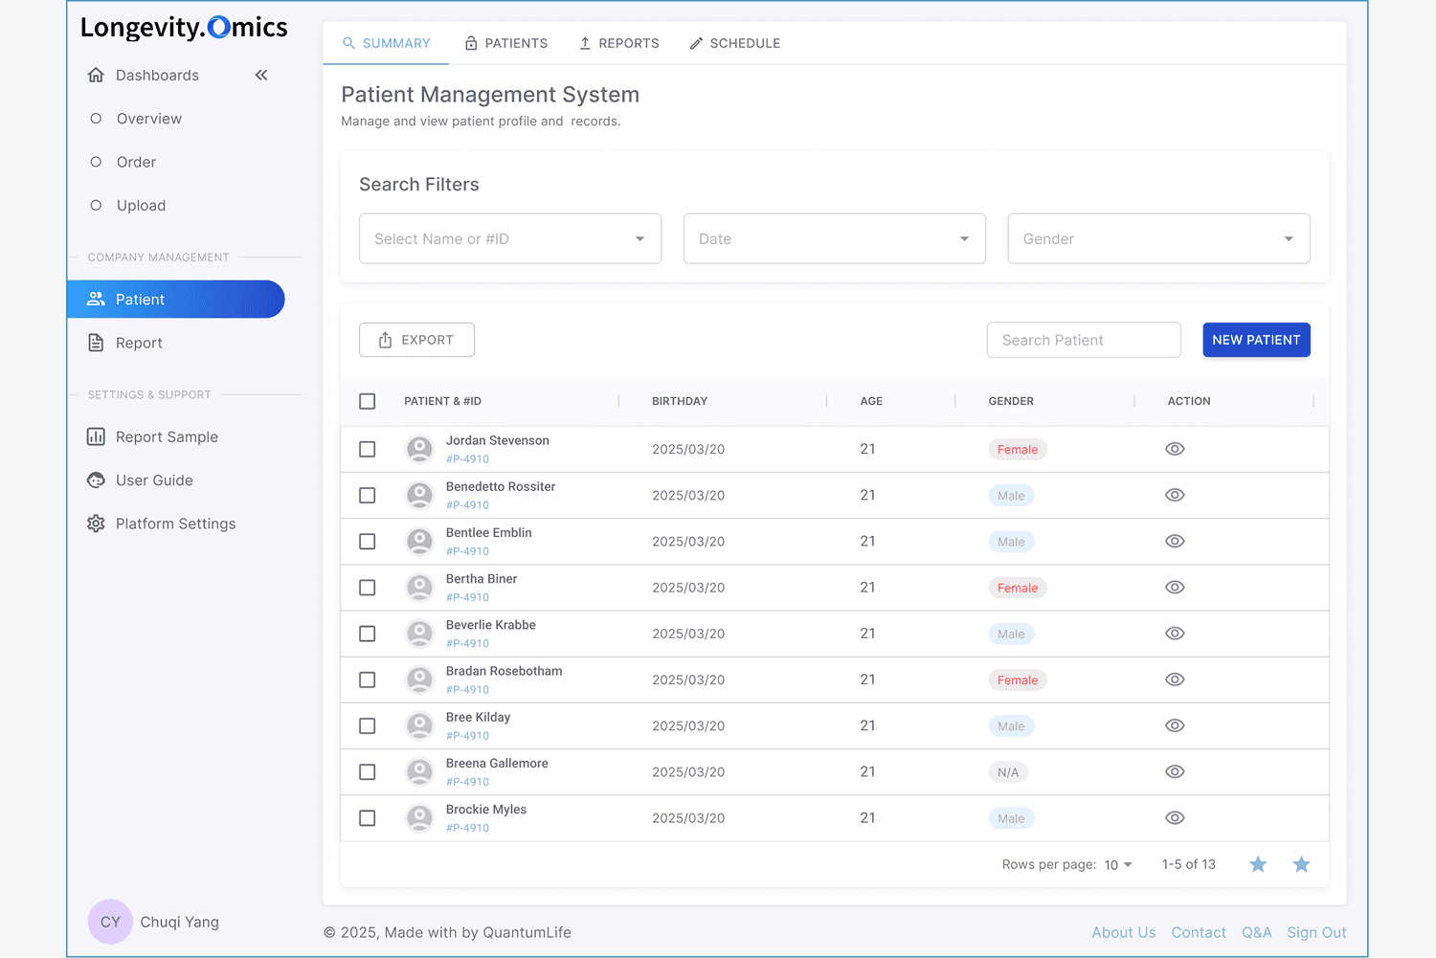Image resolution: width=1436 pixels, height=958 pixels.
Task: View Jordan Stevenson's record via eye icon
Action: pos(1175,449)
